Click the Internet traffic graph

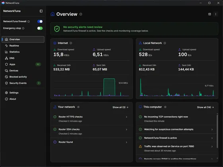coord(91,87)
